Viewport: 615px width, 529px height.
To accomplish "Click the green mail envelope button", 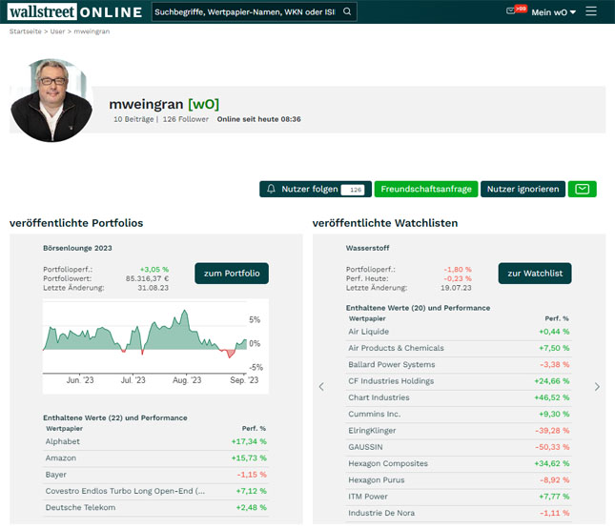I will click(x=582, y=189).
